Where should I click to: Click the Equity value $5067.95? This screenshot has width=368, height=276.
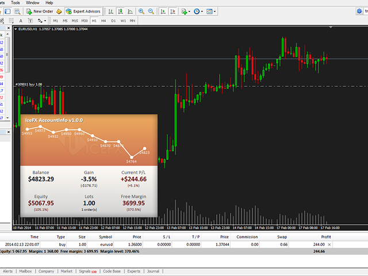point(41,203)
